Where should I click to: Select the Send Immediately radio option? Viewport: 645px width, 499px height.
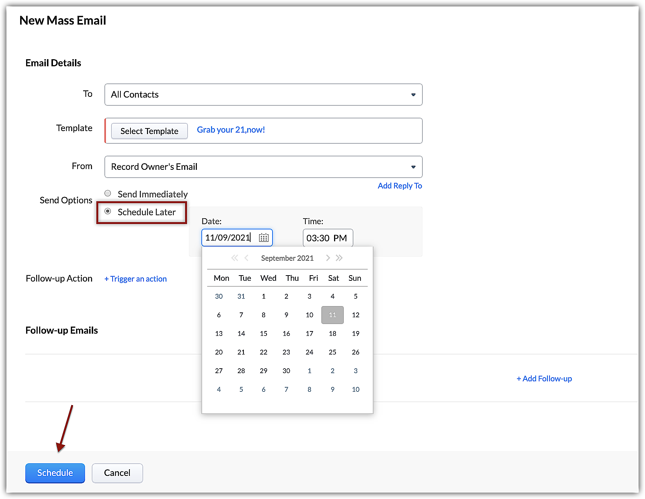tap(108, 193)
